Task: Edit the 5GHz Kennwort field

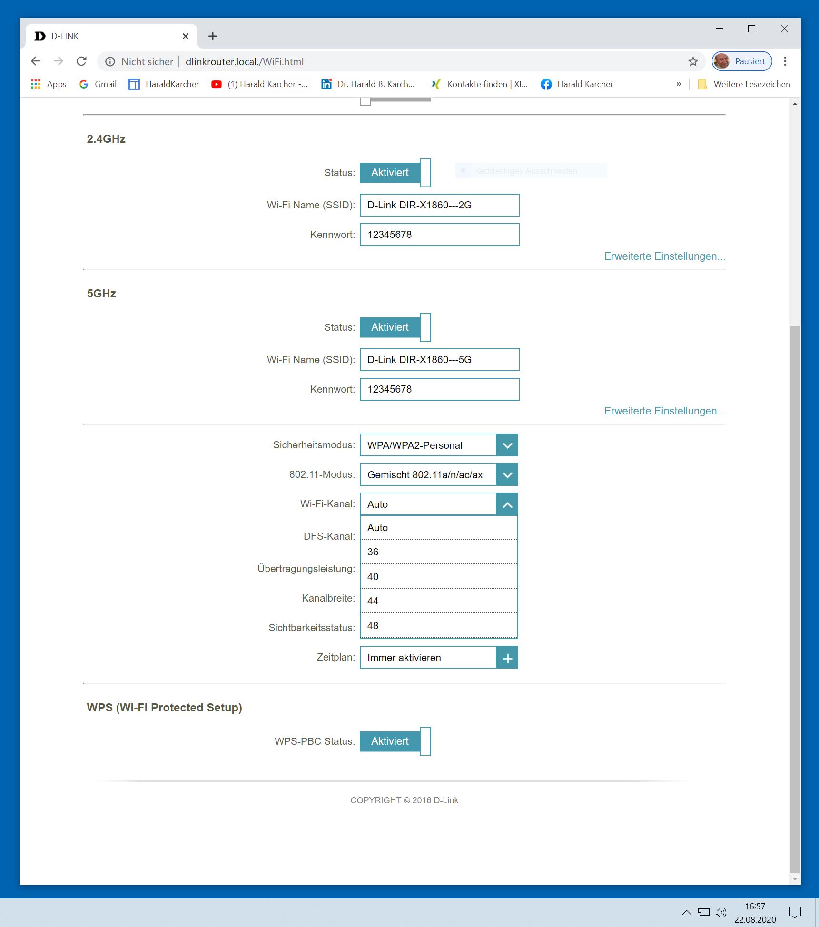Action: pyautogui.click(x=439, y=389)
